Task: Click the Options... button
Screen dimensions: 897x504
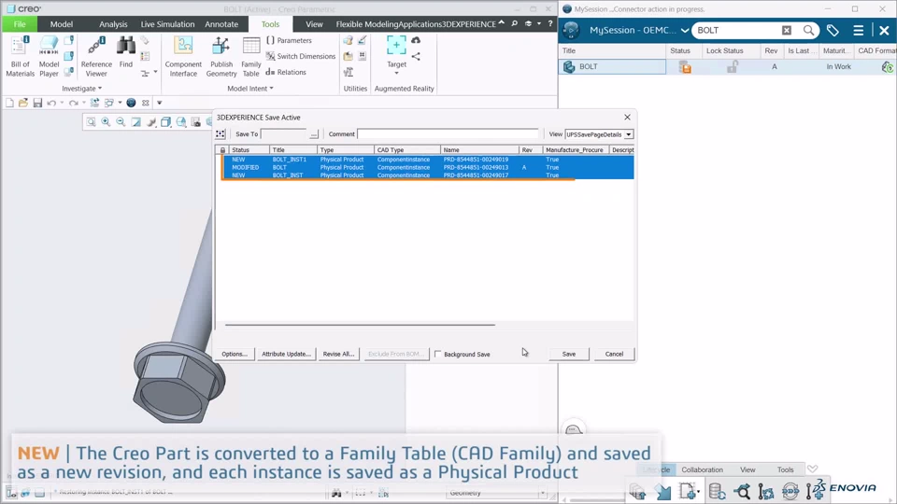Action: pyautogui.click(x=235, y=354)
